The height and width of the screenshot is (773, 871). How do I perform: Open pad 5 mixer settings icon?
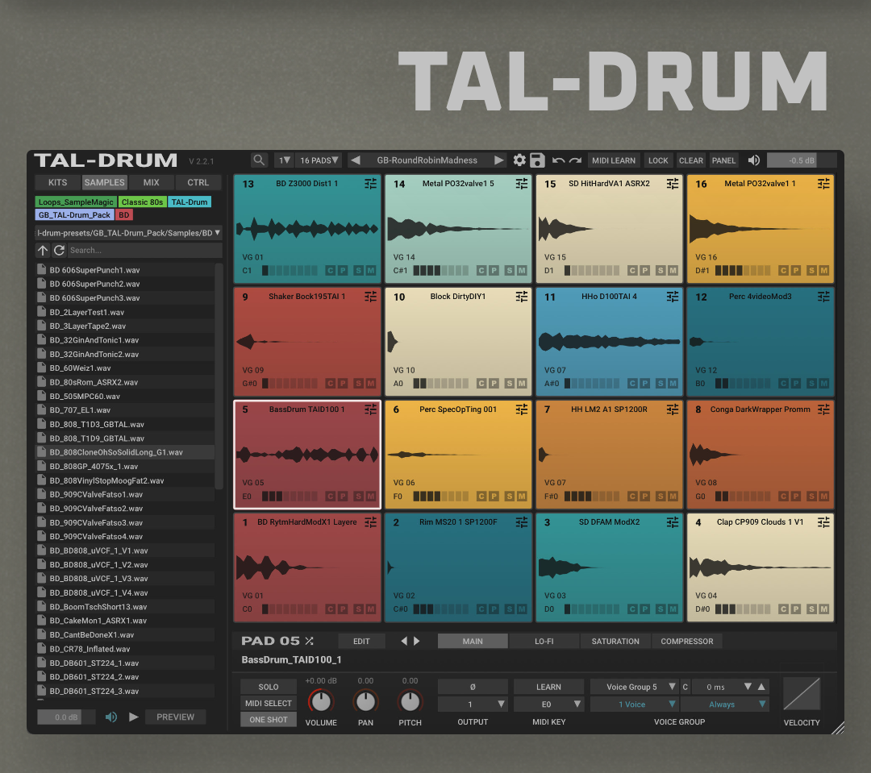point(370,409)
